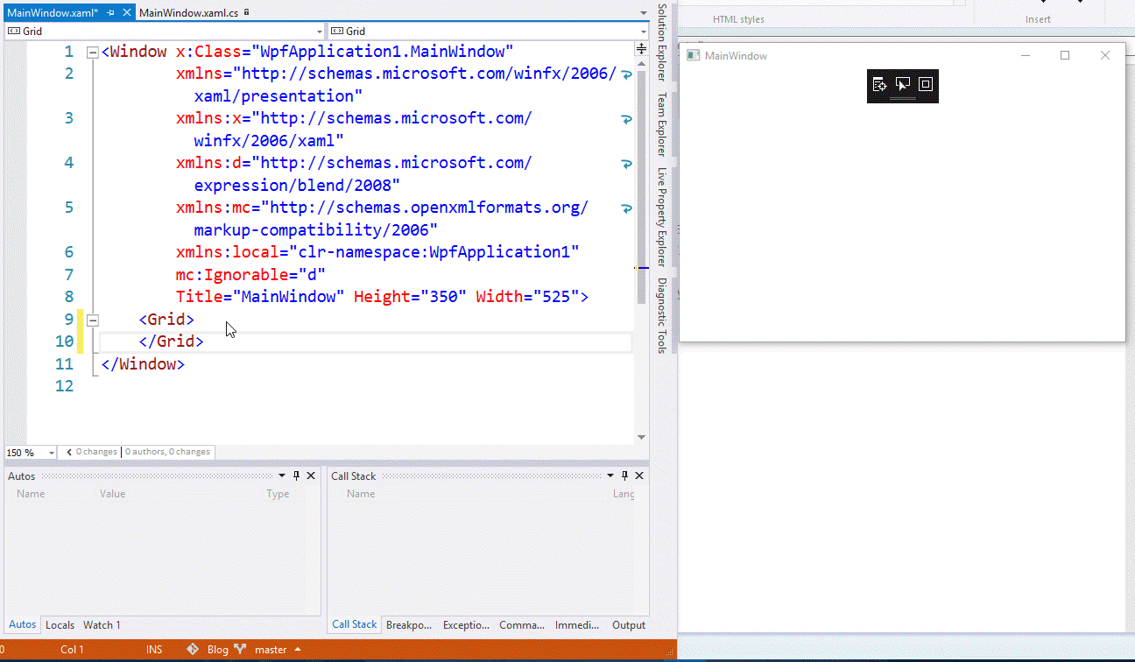Toggle the display layout adorners icon

pyautogui.click(x=925, y=85)
